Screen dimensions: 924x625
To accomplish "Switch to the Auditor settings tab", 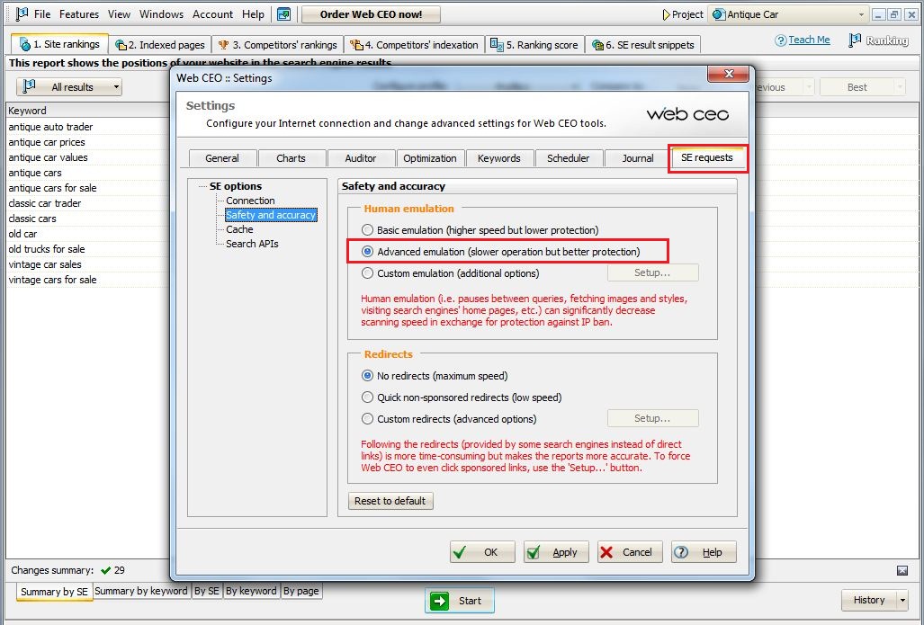I will pos(361,158).
